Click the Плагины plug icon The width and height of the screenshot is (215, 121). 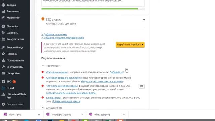click(3, 54)
